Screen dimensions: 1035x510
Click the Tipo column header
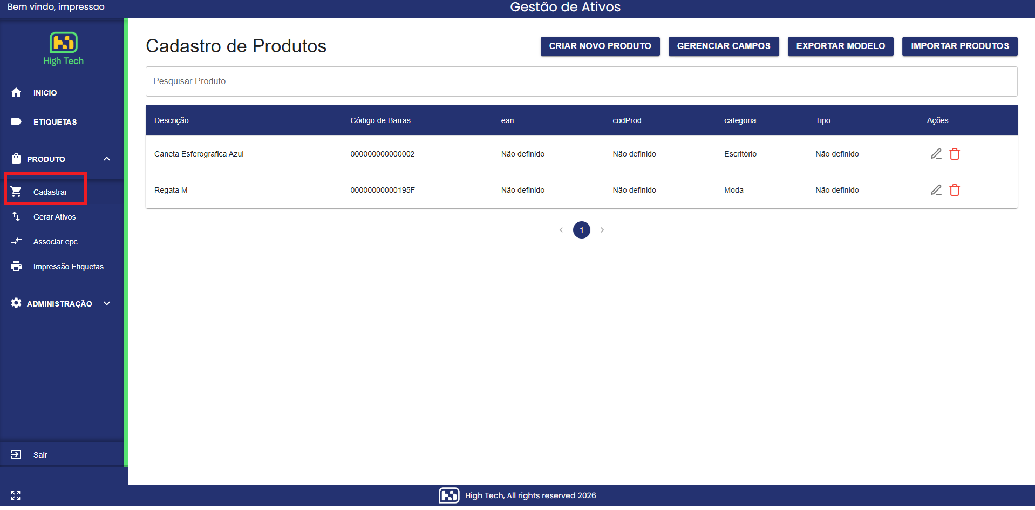point(823,120)
